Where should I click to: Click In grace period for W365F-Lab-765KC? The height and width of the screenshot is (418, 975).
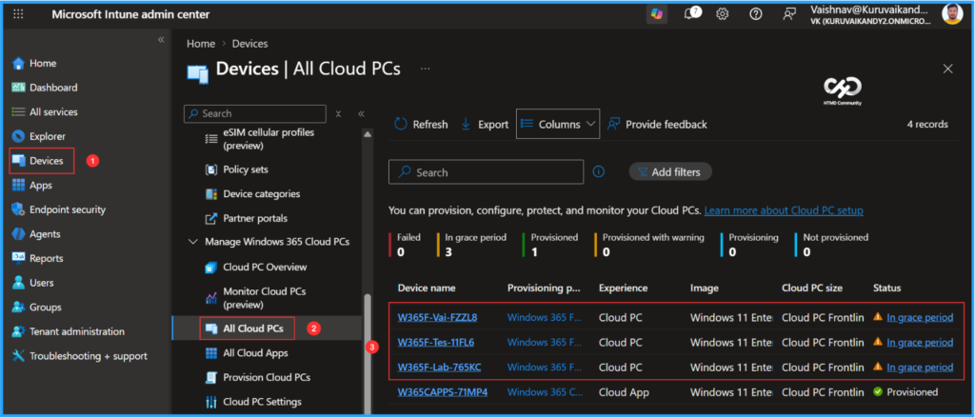(920, 367)
